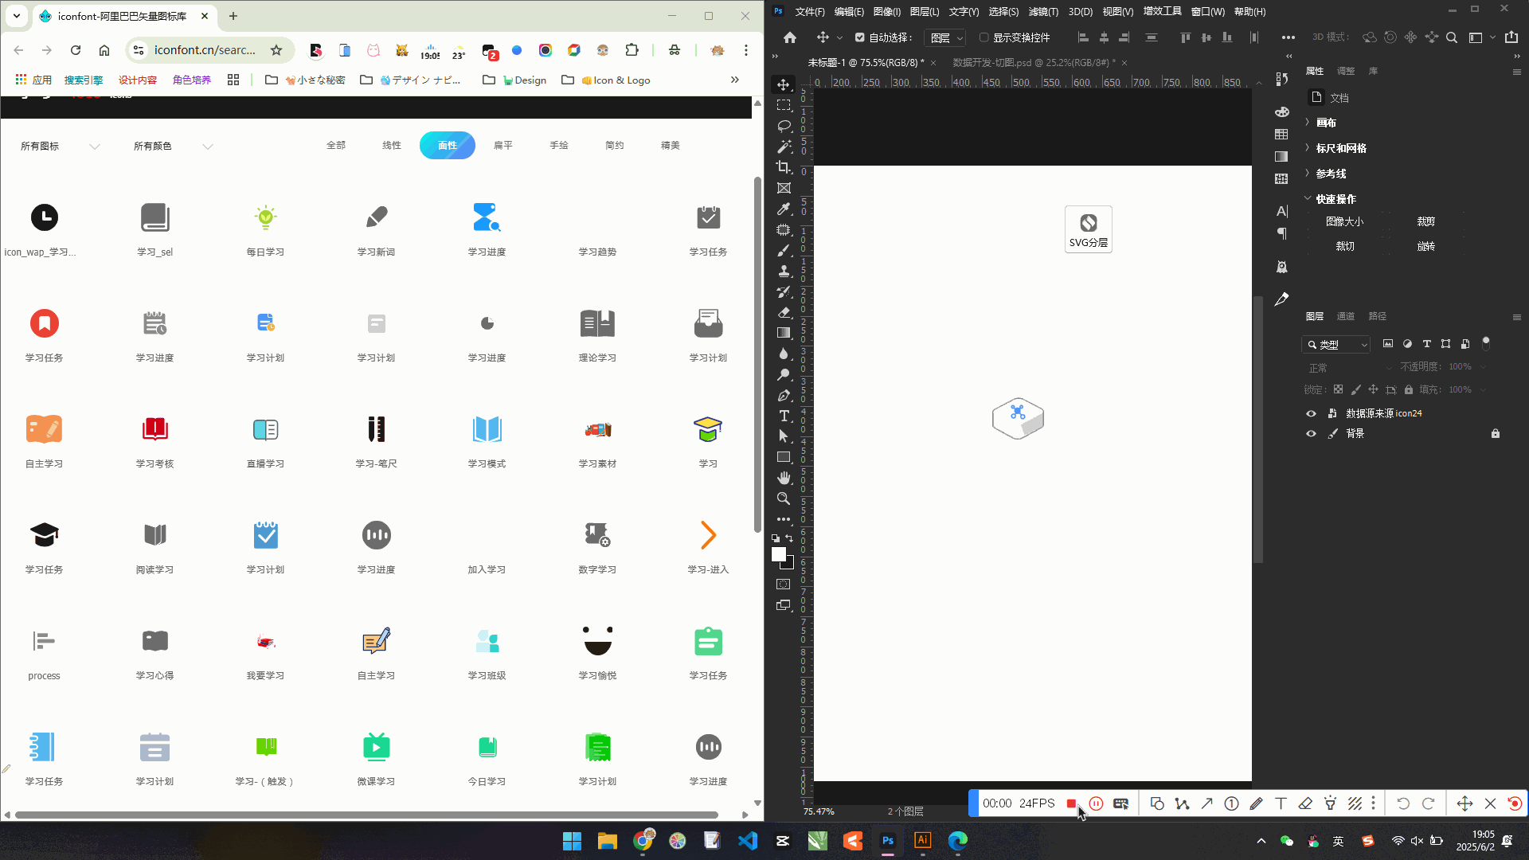Toggle lock transparent pixels in Layers panel
1529x860 pixels.
click(x=1338, y=389)
